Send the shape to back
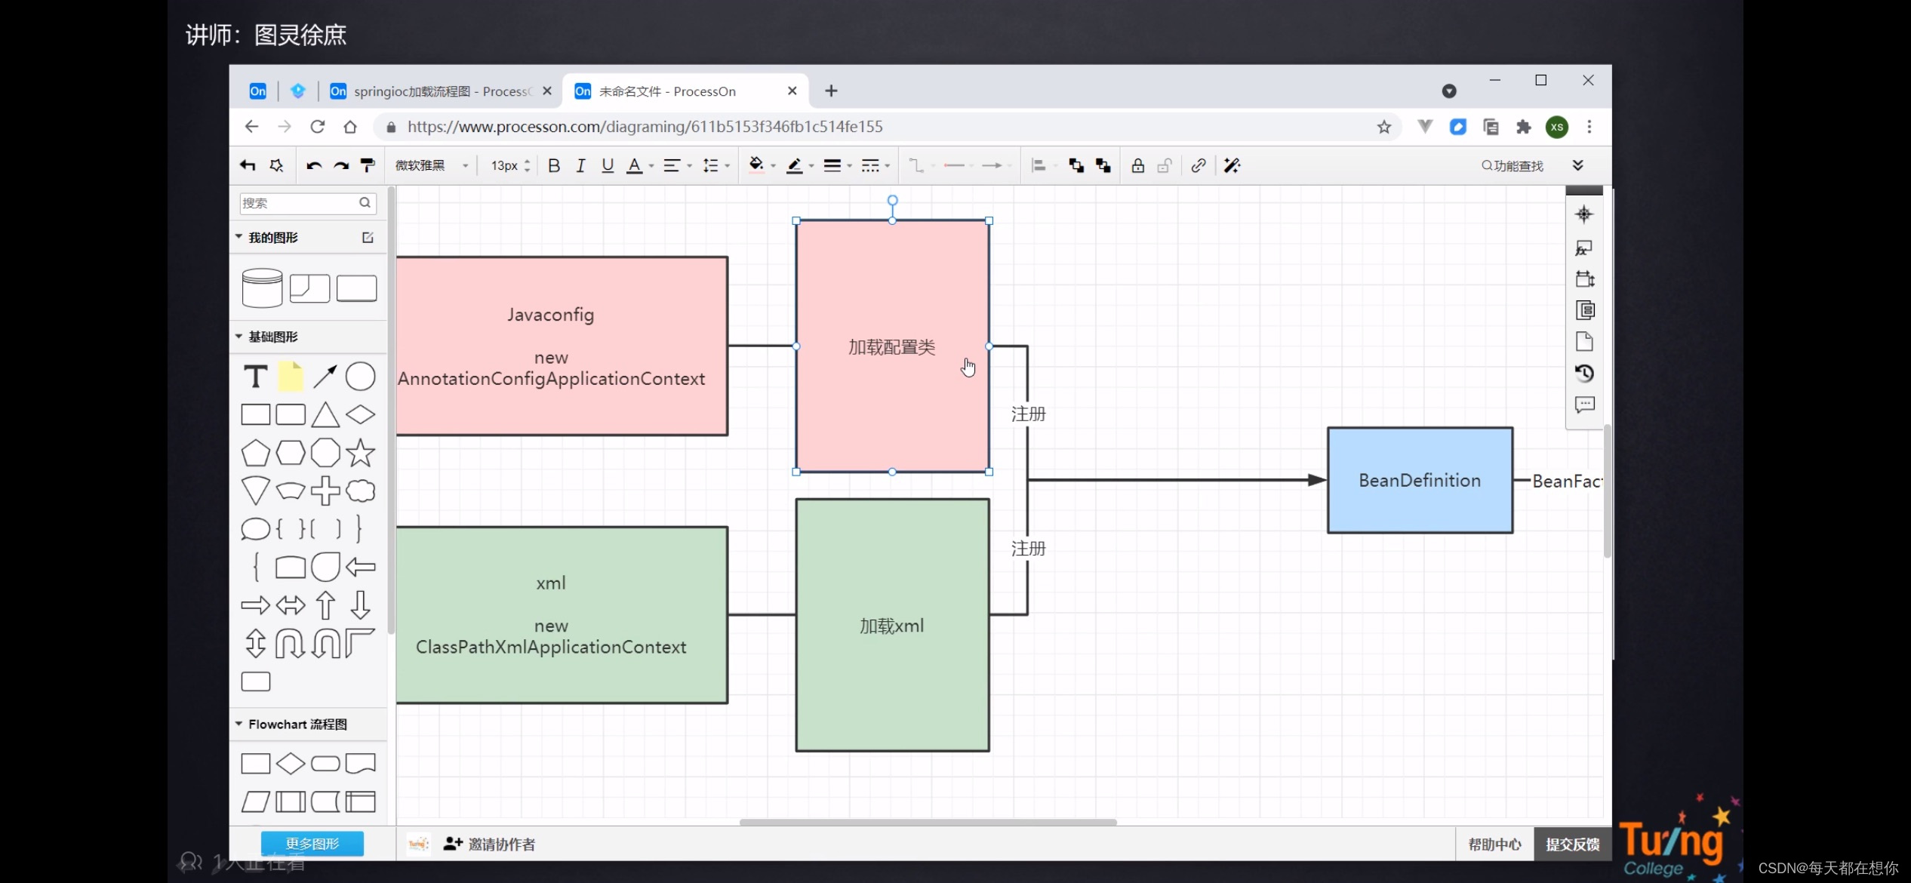 tap(1103, 166)
